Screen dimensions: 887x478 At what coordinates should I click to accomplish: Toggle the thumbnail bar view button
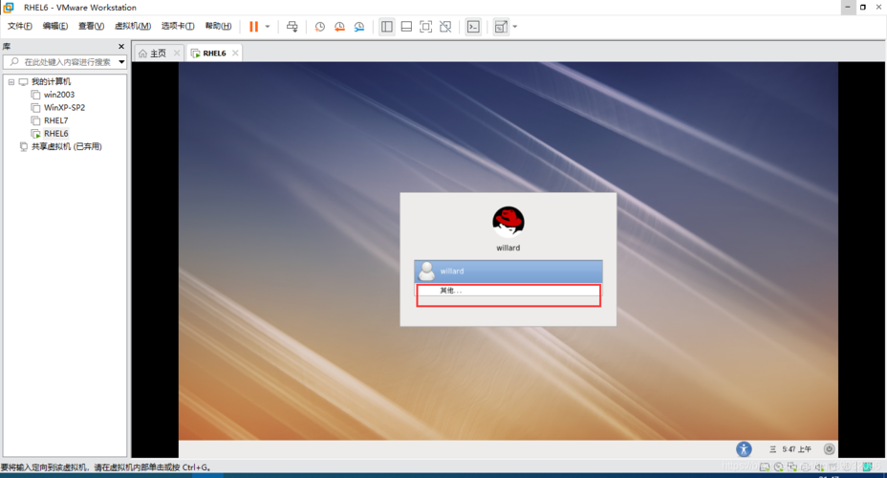(x=406, y=27)
